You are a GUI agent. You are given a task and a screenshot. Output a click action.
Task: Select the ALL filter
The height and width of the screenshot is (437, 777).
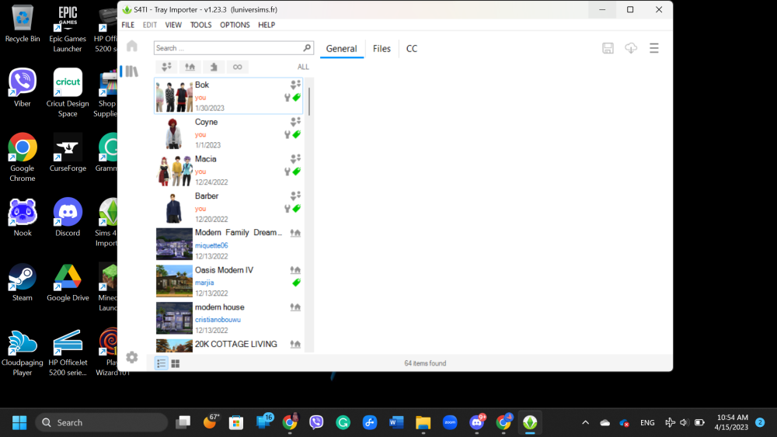tap(303, 67)
